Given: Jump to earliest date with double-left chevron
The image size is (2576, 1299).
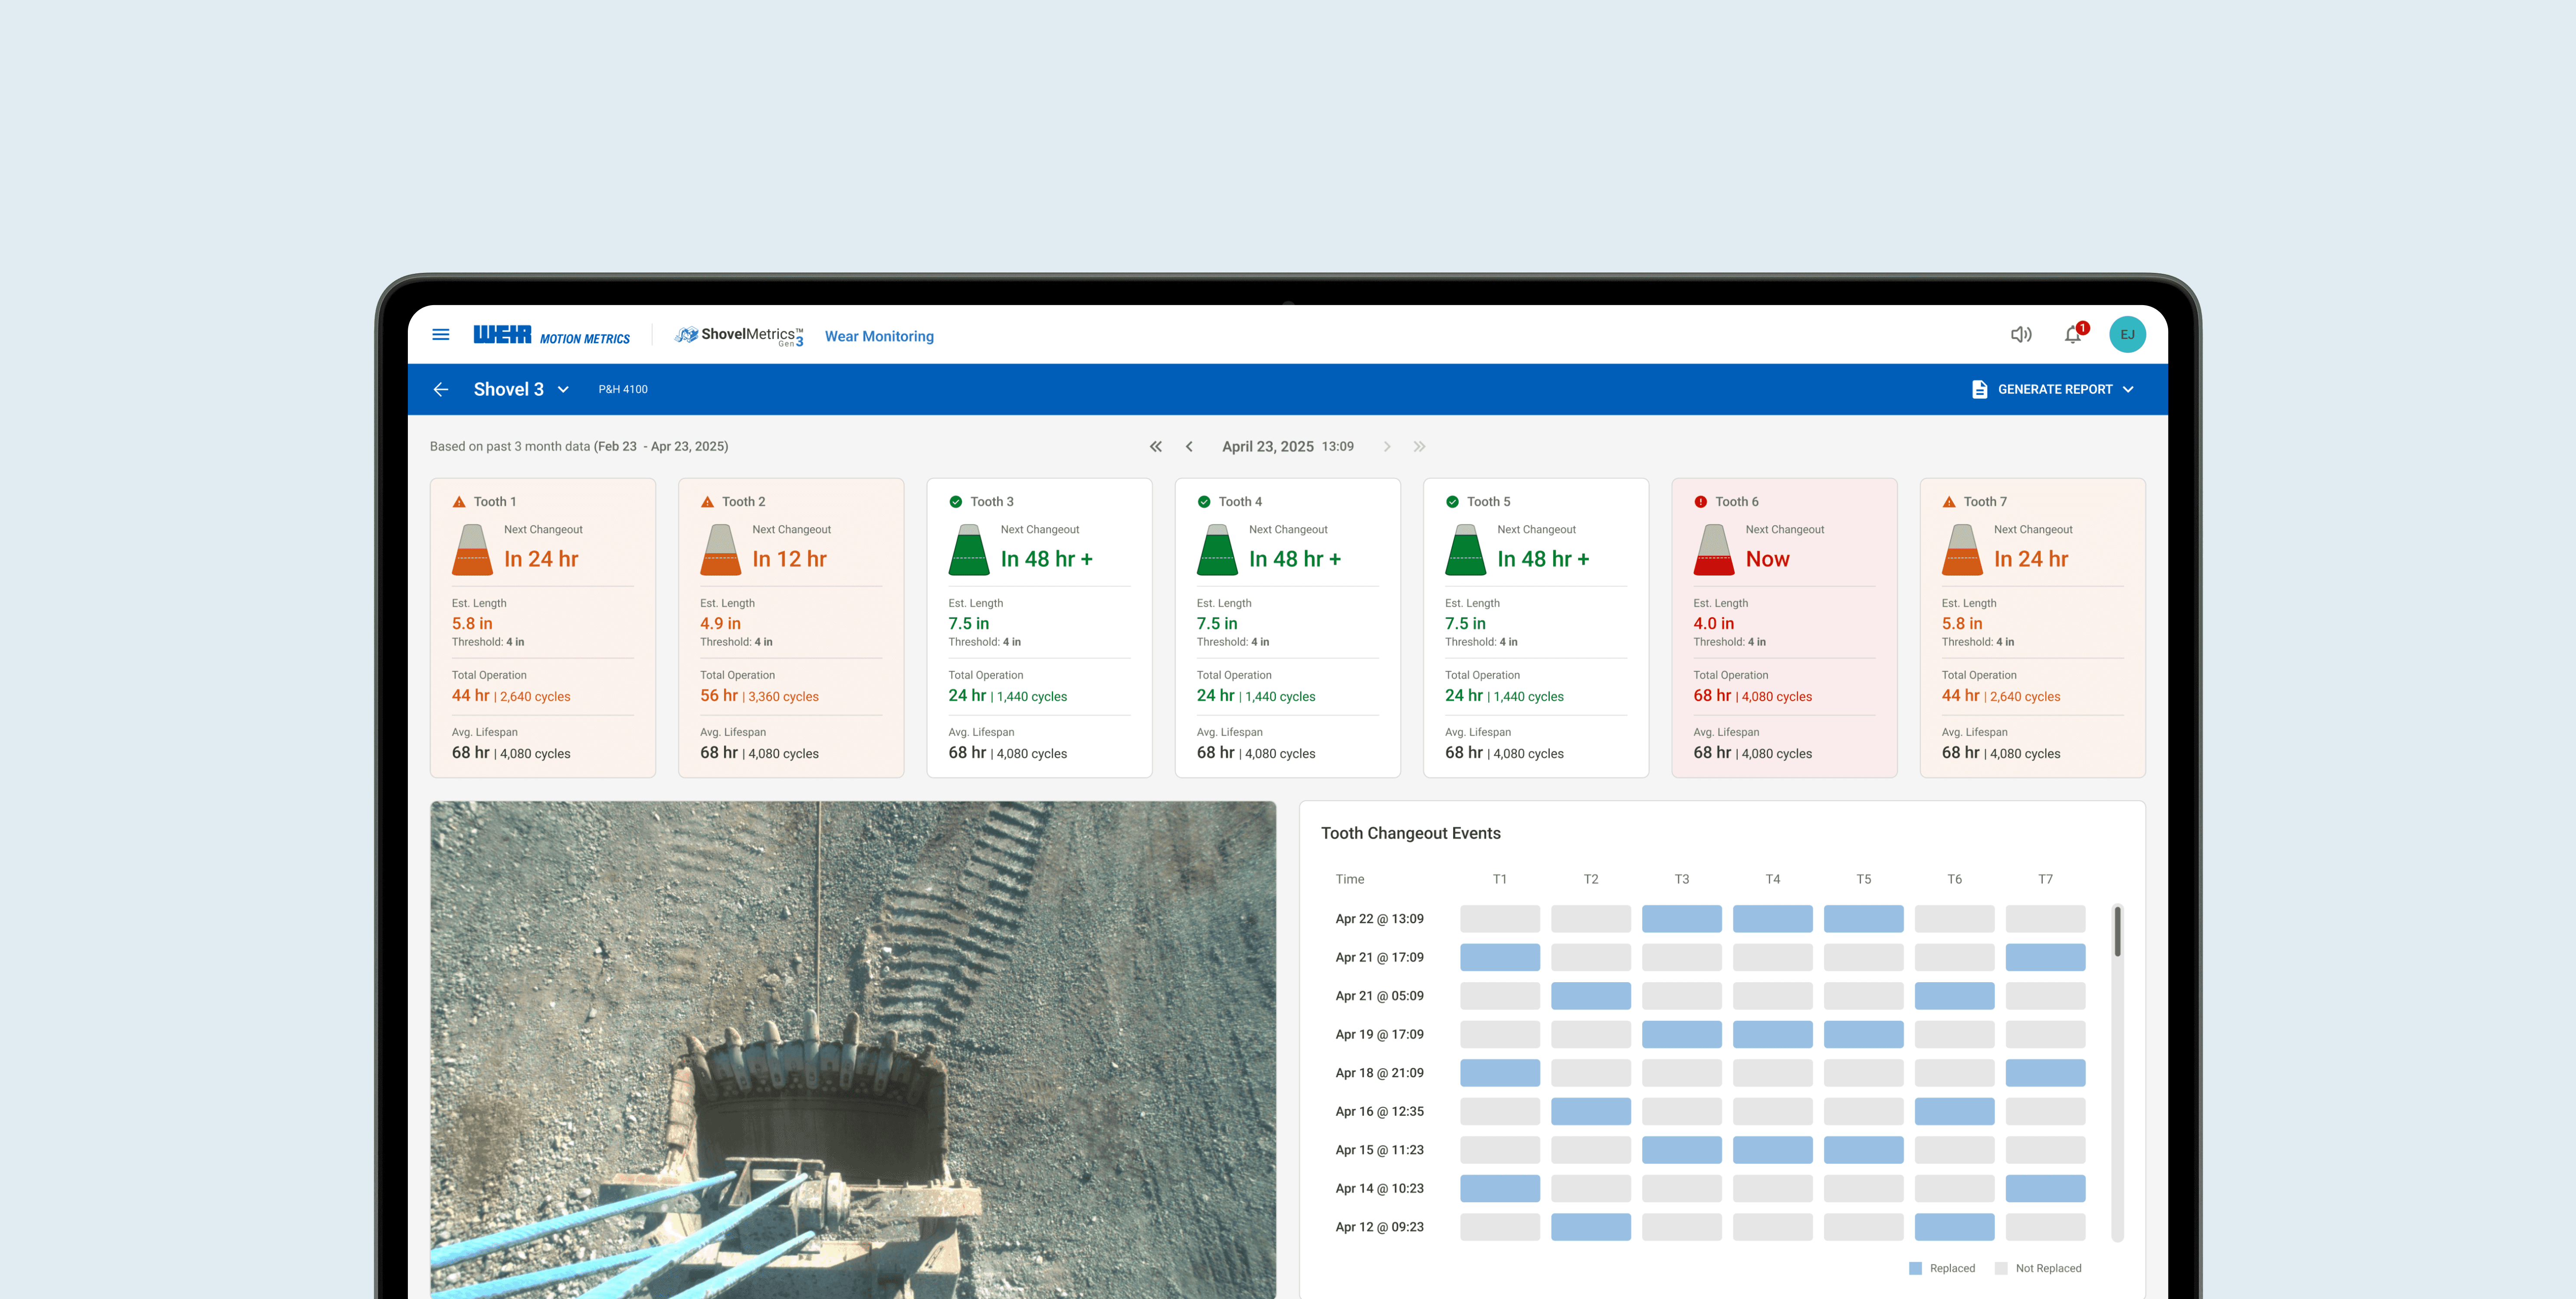Looking at the screenshot, I should (1155, 447).
